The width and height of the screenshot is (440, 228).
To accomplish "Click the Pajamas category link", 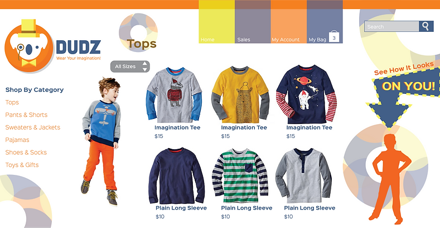I will (17, 140).
